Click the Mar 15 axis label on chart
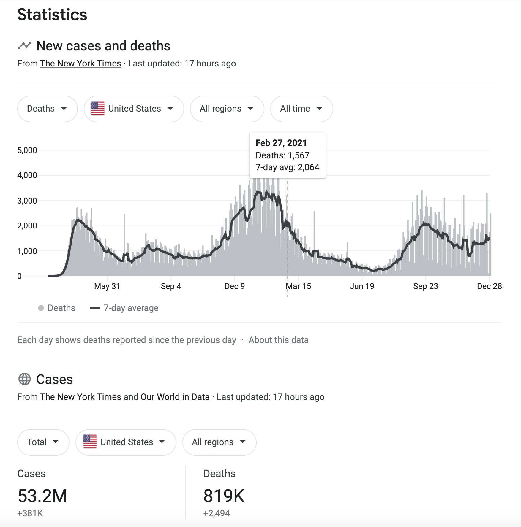Image resolution: width=521 pixels, height=527 pixels. [x=299, y=286]
